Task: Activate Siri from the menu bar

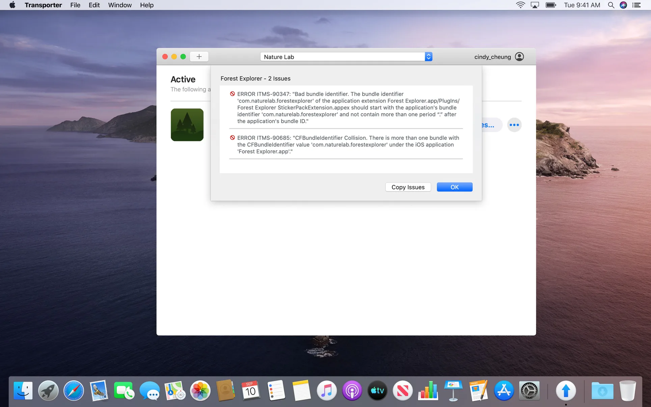Action: (623, 5)
